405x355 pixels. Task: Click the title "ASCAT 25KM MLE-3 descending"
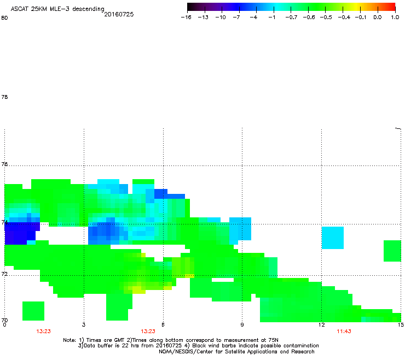coord(57,9)
